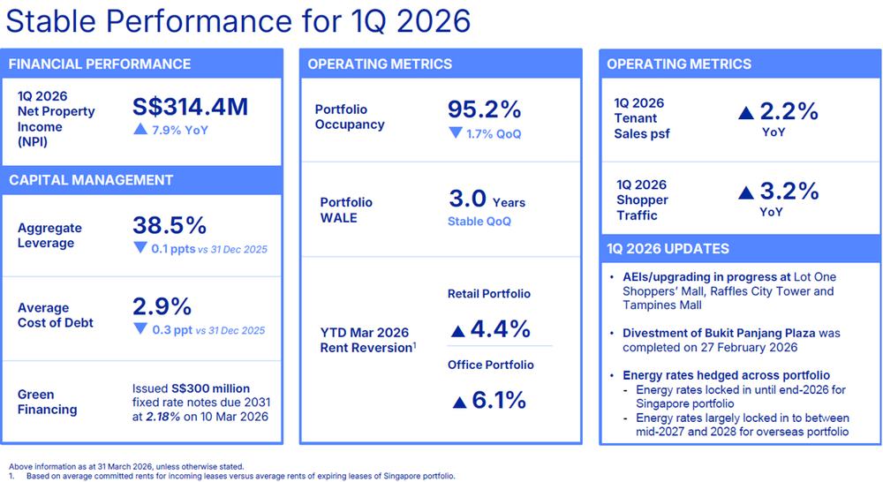Click the '0.3 ppt' change text
883x482 pixels.
click(172, 329)
